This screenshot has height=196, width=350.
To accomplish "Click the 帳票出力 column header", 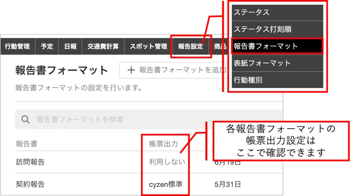I will click(163, 144).
